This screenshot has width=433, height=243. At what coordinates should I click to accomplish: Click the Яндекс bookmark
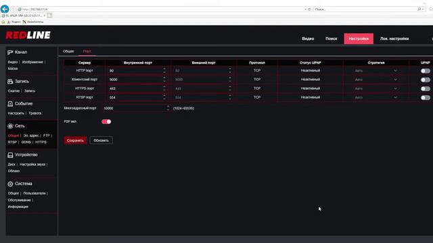point(14,22)
